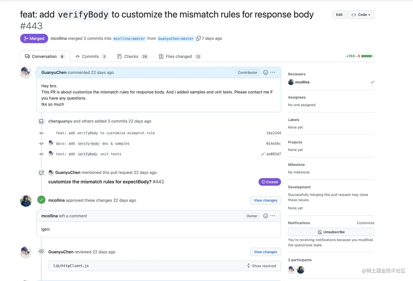Open options menu on GuanyuChen's comment
Image resolution: width=413 pixels, height=281 pixels.
(273, 72)
